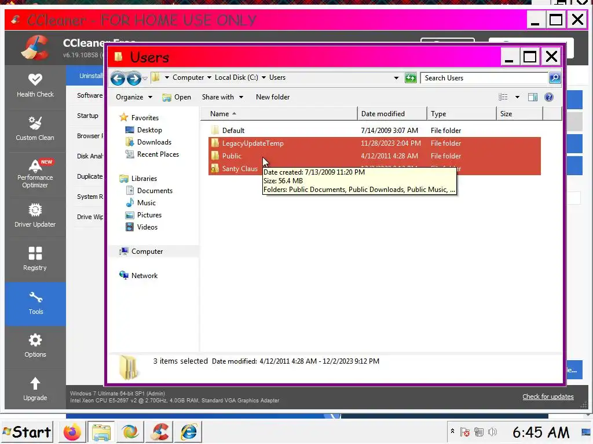Open Documents library in navigation pane
The width and height of the screenshot is (593, 444).
click(155, 191)
